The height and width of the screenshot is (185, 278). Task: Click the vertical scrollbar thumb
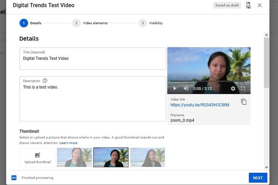266,63
